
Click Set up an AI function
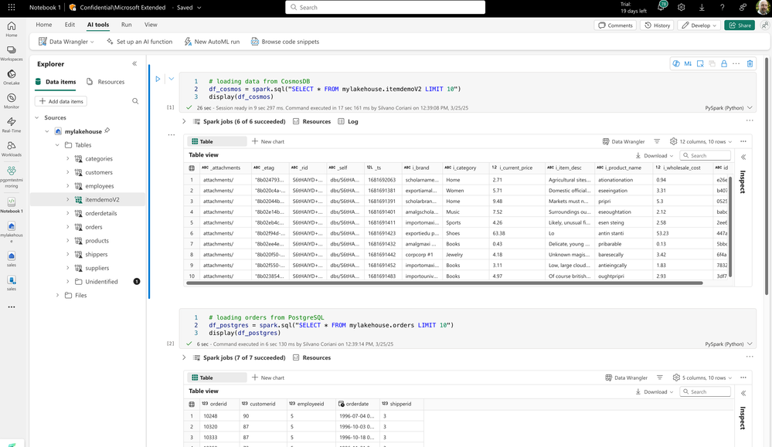pyautogui.click(x=139, y=42)
